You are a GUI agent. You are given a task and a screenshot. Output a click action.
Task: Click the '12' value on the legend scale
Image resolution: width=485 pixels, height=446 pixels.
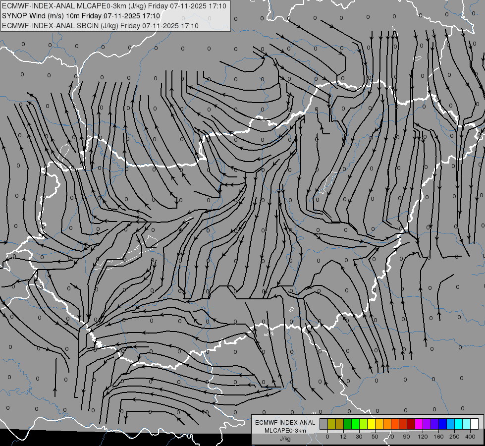click(343, 437)
